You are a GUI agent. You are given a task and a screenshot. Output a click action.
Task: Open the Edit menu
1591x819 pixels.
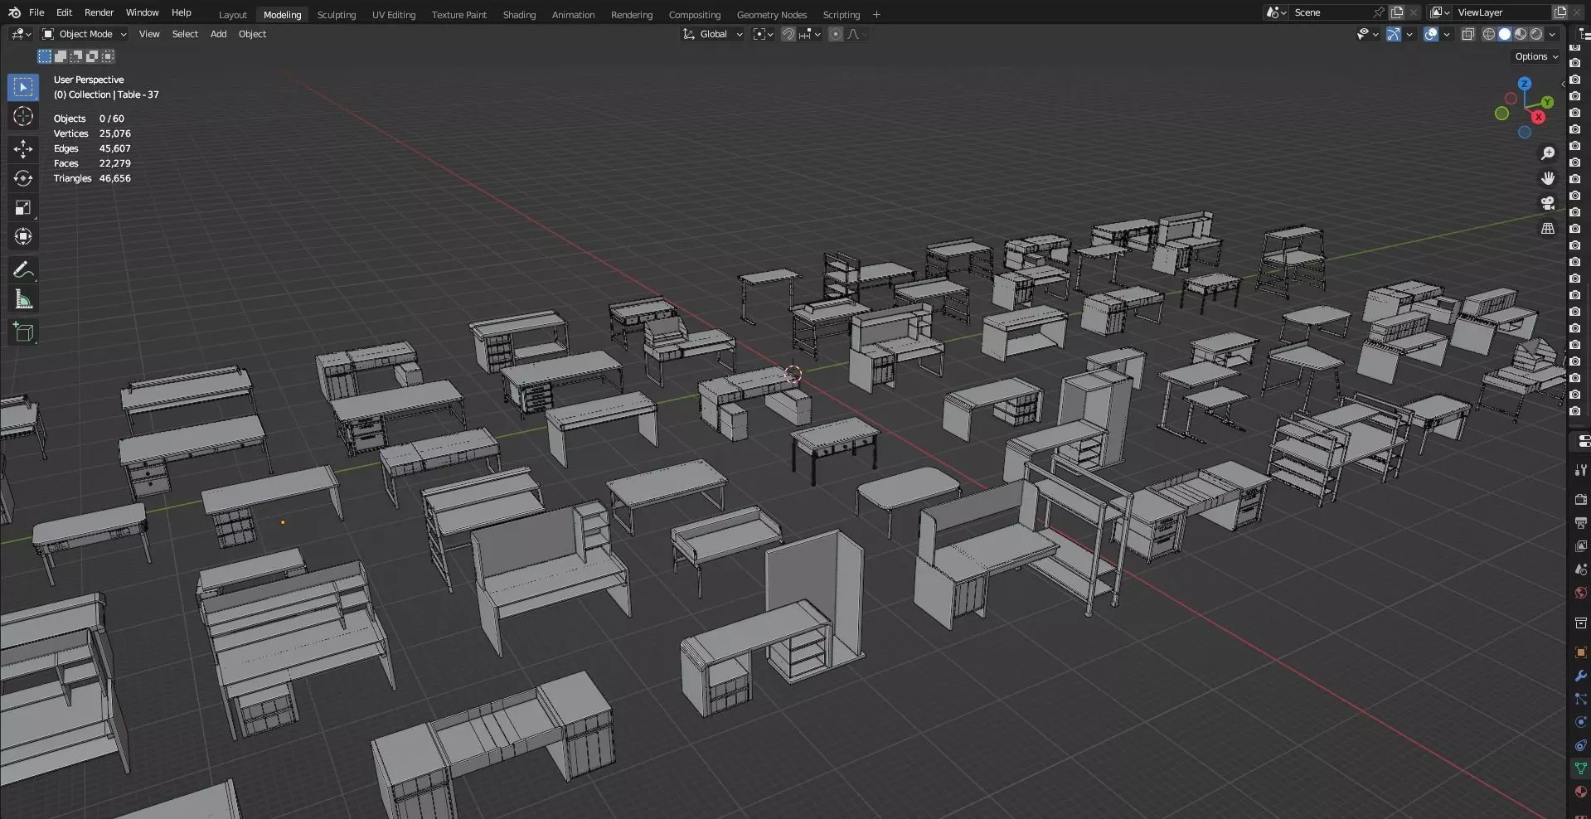point(64,12)
